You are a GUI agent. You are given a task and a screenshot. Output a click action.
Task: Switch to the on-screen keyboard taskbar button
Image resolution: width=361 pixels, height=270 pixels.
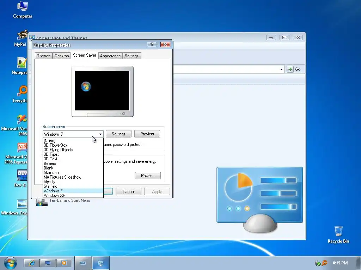(83, 263)
